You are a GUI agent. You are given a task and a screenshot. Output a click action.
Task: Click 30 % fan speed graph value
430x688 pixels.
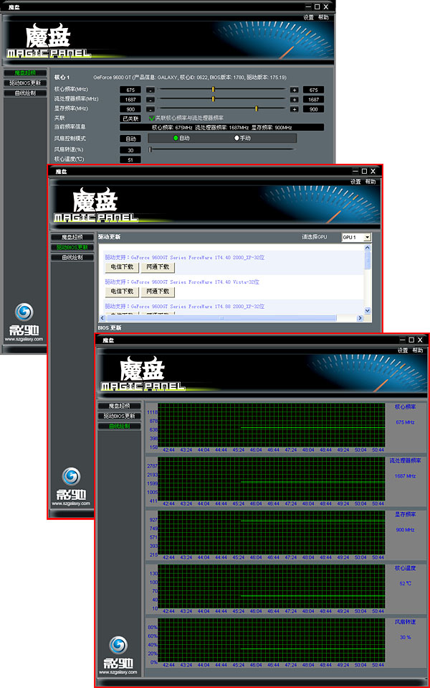tap(405, 638)
